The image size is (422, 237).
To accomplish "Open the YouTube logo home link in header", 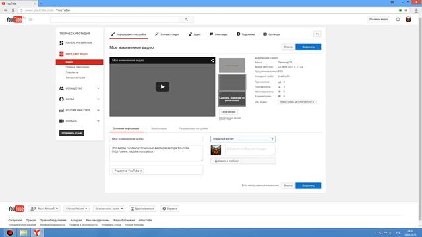I will point(15,20).
